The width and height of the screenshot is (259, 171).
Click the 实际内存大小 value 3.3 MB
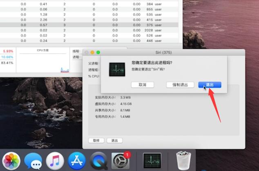125,98
